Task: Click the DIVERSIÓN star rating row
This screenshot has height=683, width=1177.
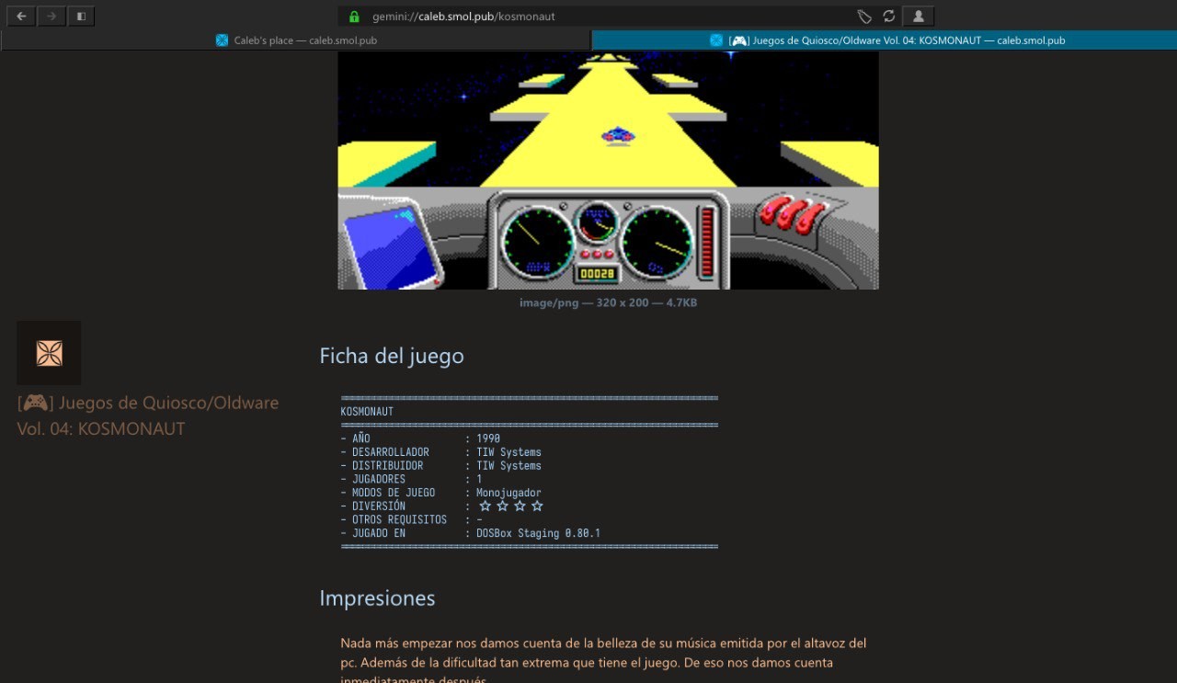Action: [x=442, y=506]
